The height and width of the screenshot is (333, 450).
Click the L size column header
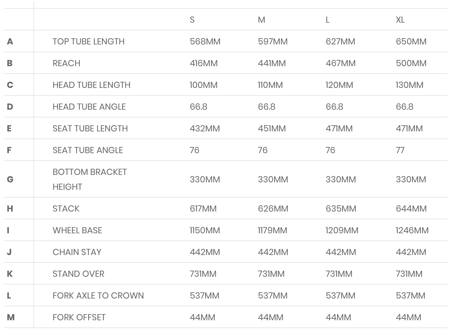(327, 20)
